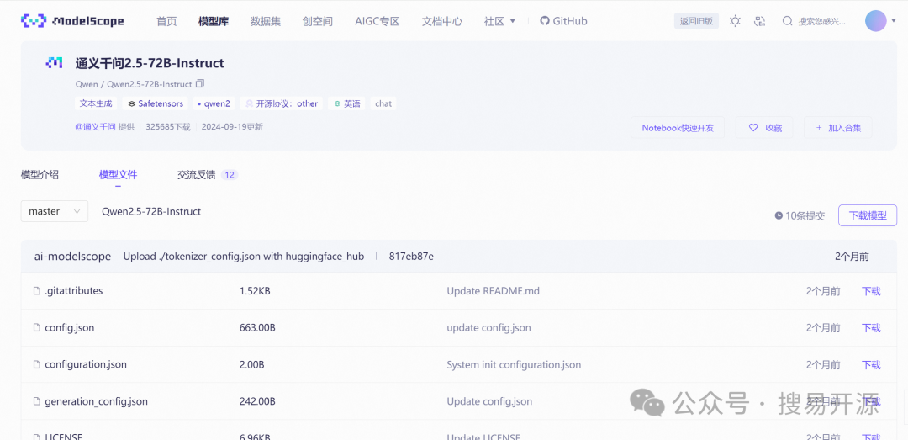Open the 10条提交 commits link
This screenshot has height=440, width=908.
(800, 215)
